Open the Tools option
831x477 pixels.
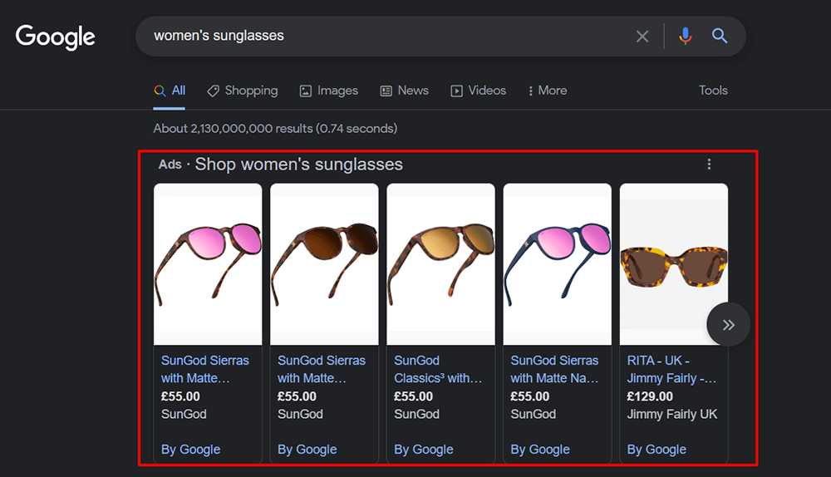pos(713,91)
